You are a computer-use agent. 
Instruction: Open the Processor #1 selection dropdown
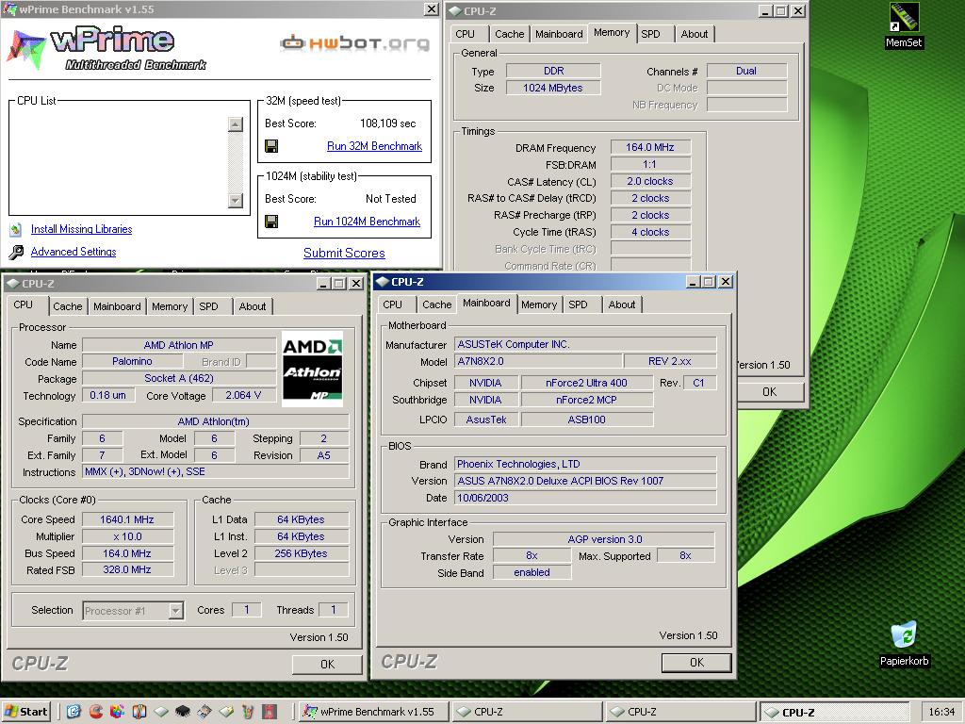[x=176, y=611]
